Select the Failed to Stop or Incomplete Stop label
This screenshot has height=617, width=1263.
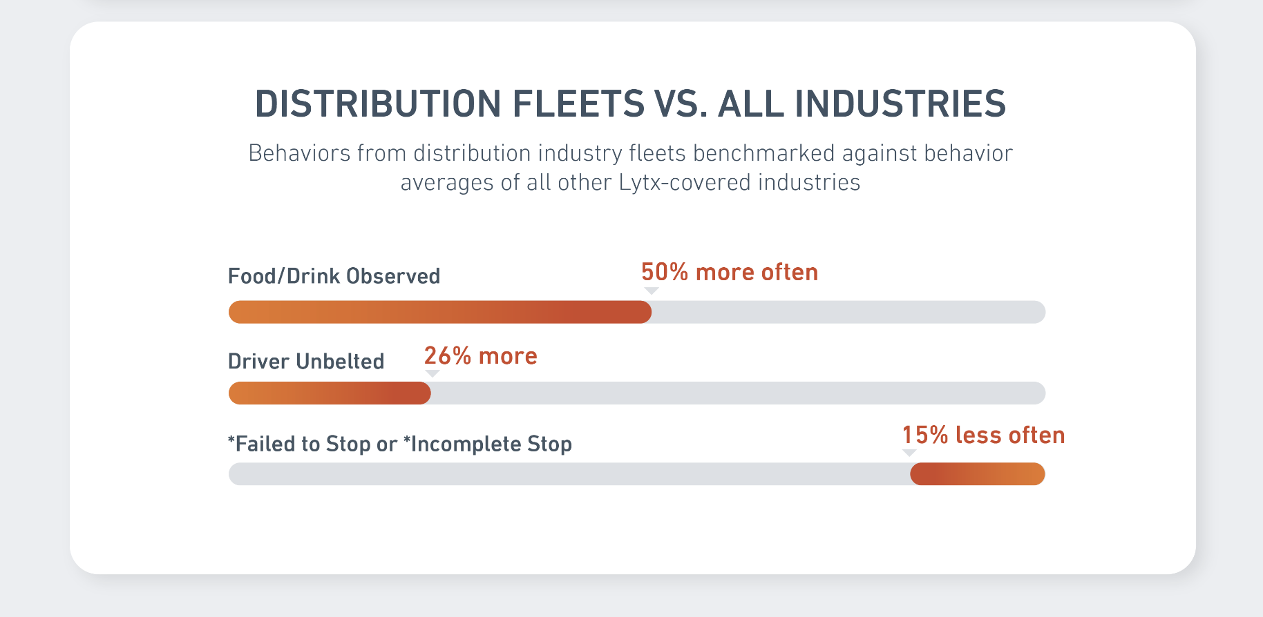click(400, 444)
